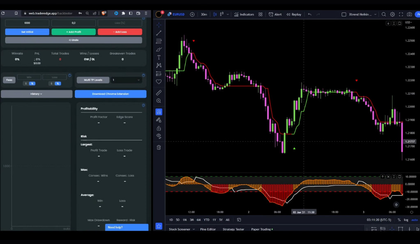Select the 1D date range
This screenshot has width=420, height=244.
tap(171, 220)
